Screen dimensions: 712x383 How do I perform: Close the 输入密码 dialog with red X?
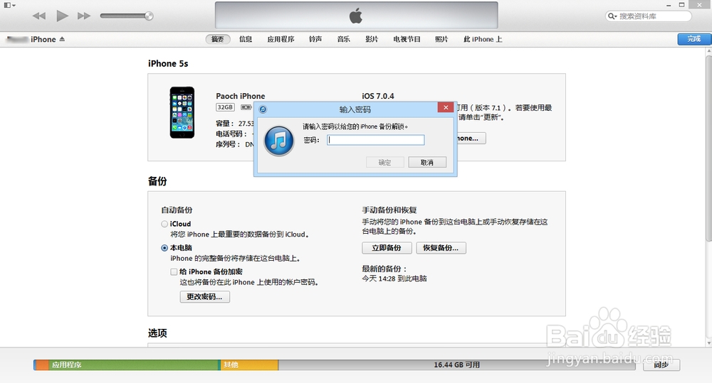pos(446,107)
